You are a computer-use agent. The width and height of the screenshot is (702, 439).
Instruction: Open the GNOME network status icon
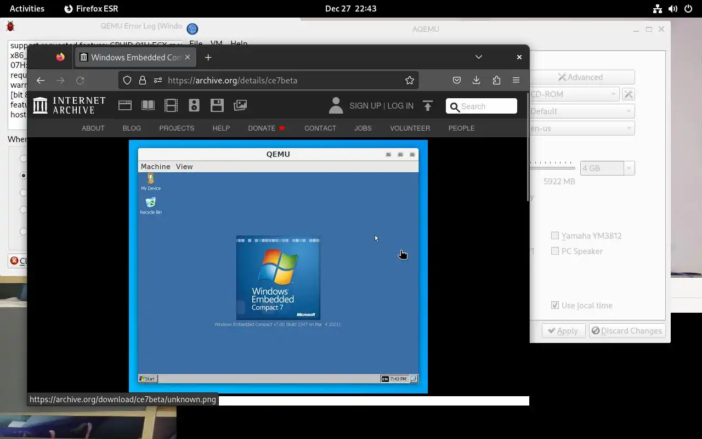click(x=658, y=9)
